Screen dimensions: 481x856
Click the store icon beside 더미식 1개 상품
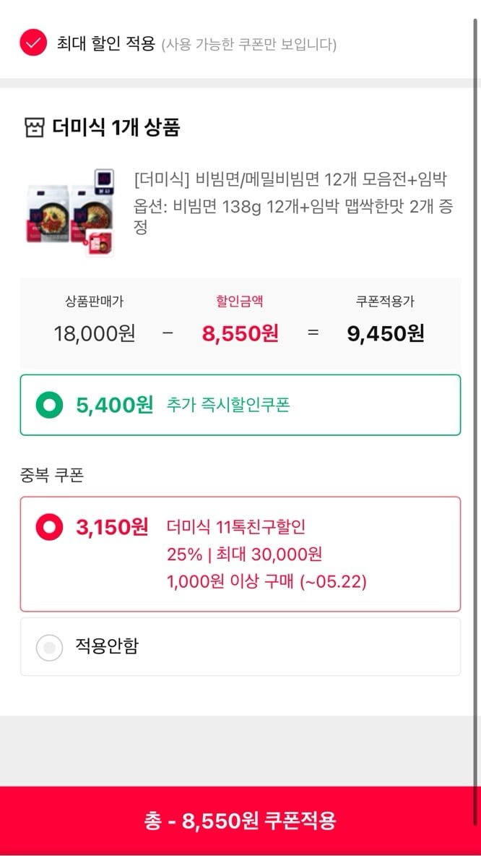35,128
